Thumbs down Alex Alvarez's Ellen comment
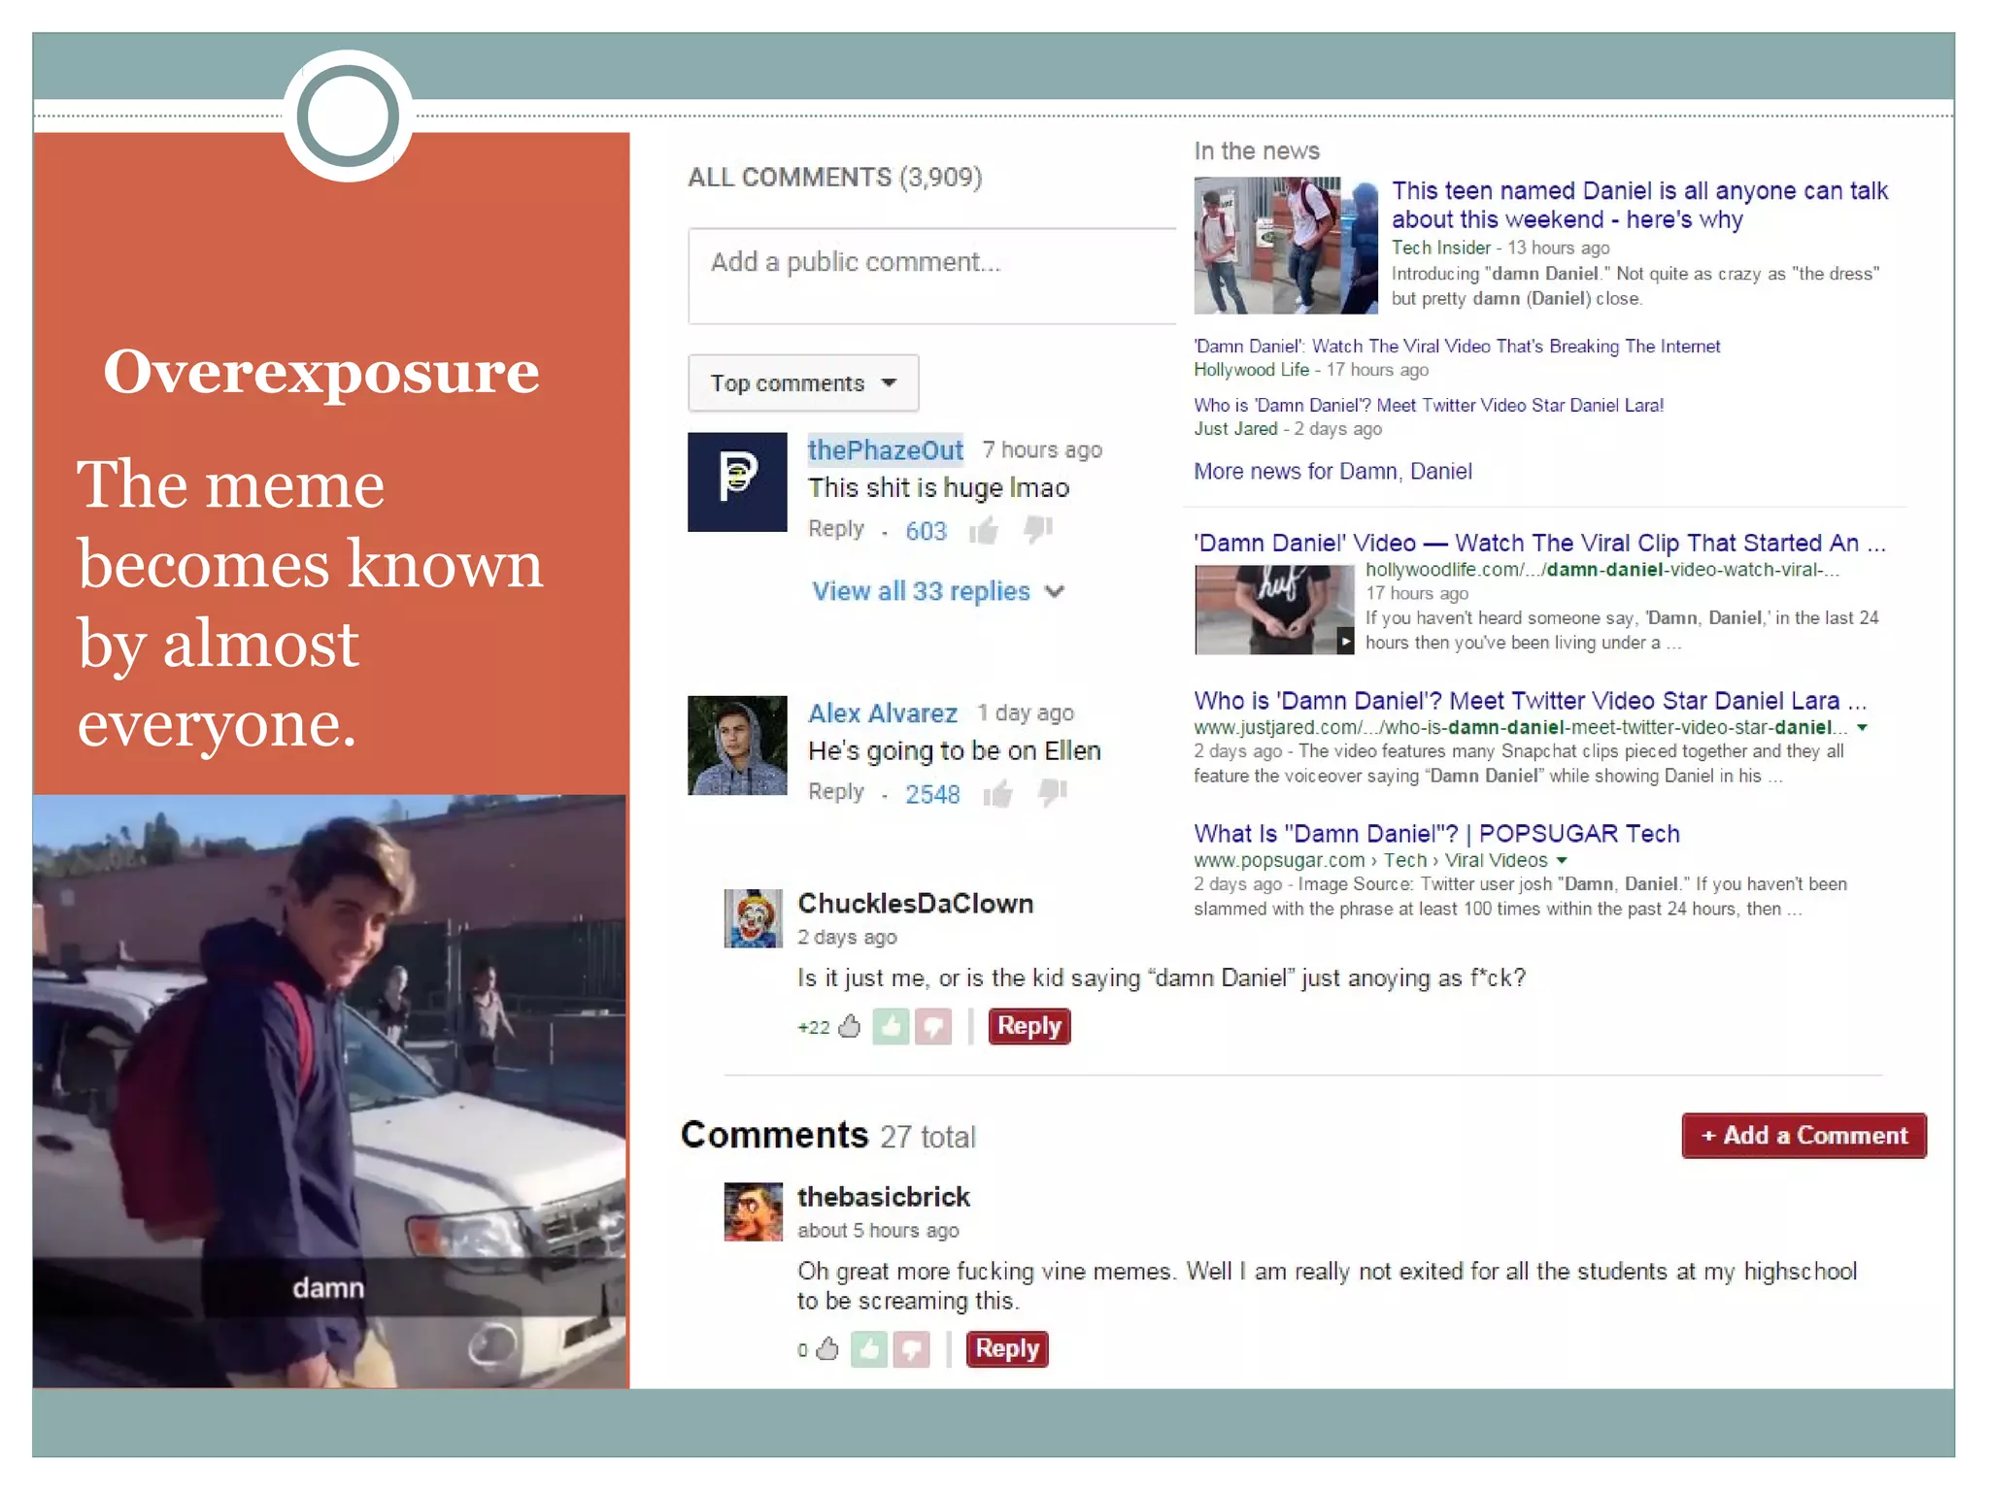1989x1491 pixels. coord(1052,794)
